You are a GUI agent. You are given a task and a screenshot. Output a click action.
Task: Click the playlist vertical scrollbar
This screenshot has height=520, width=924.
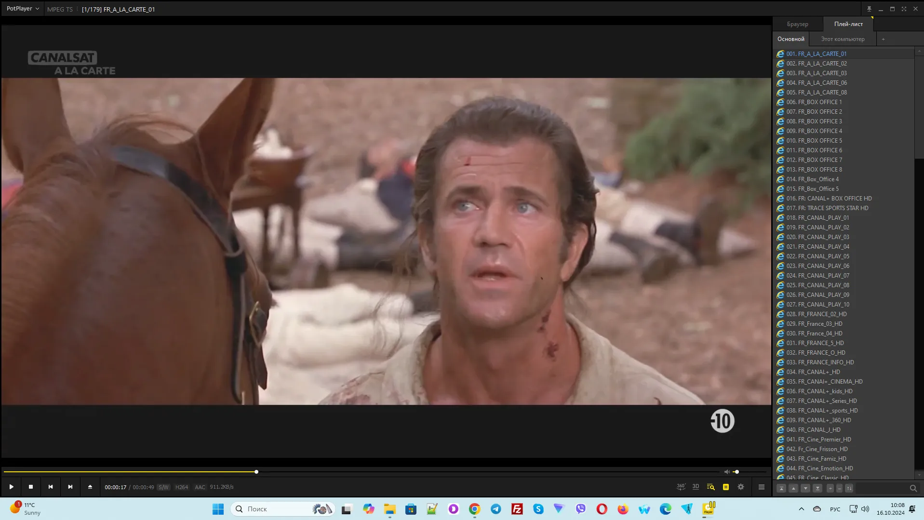click(919, 106)
